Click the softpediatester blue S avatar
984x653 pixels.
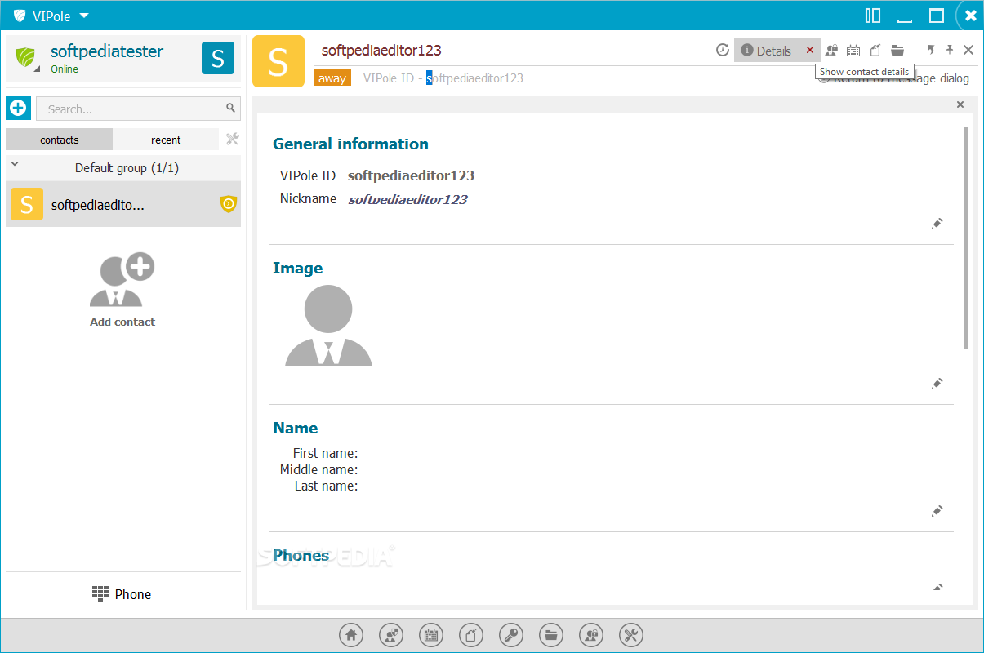(x=218, y=58)
